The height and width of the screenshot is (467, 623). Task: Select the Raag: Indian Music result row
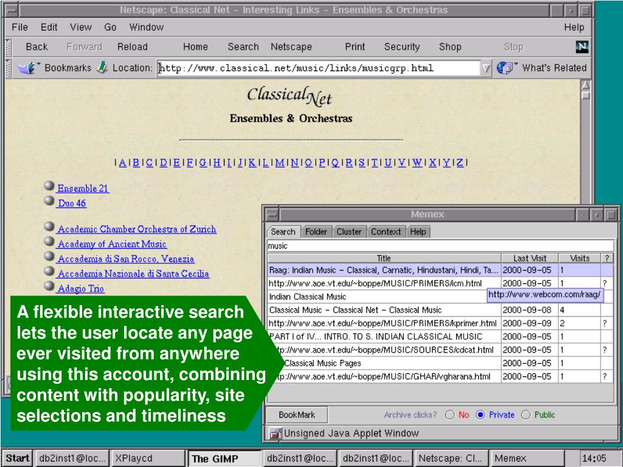(440, 271)
